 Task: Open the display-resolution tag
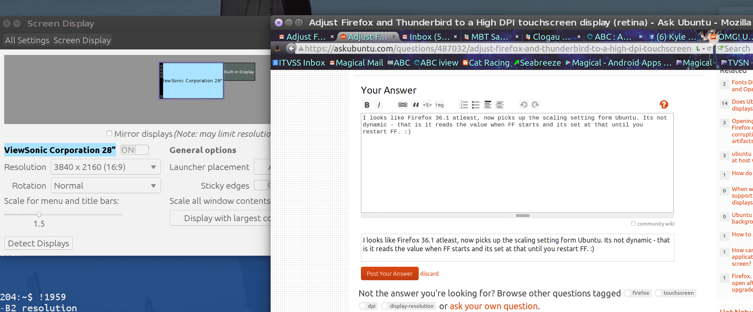408,306
